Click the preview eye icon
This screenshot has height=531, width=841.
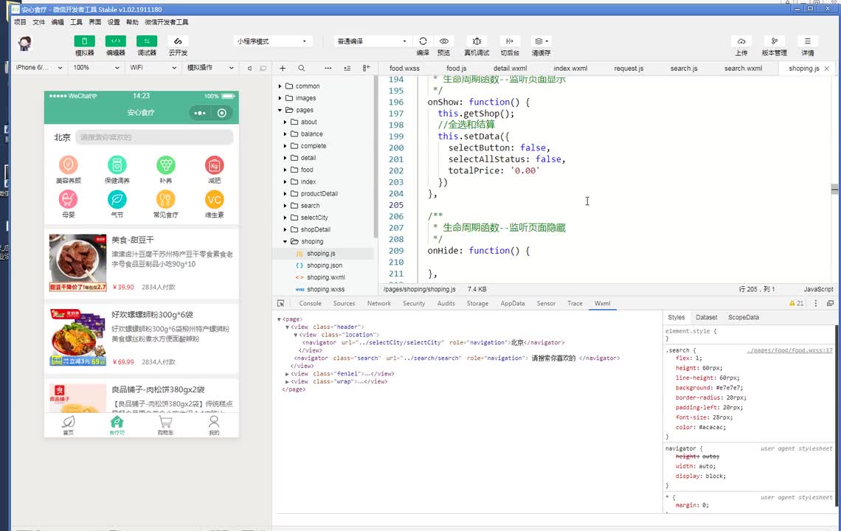(443, 41)
